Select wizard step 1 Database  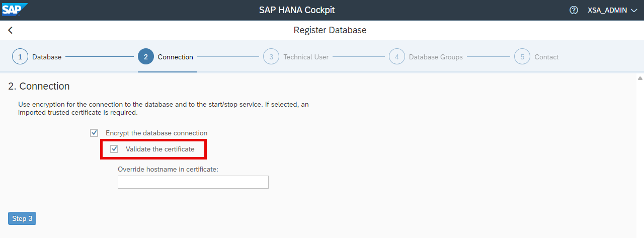click(37, 57)
